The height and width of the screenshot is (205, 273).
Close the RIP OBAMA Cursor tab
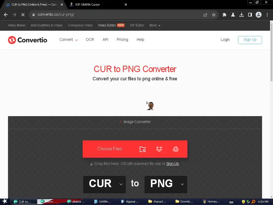pos(126,5)
